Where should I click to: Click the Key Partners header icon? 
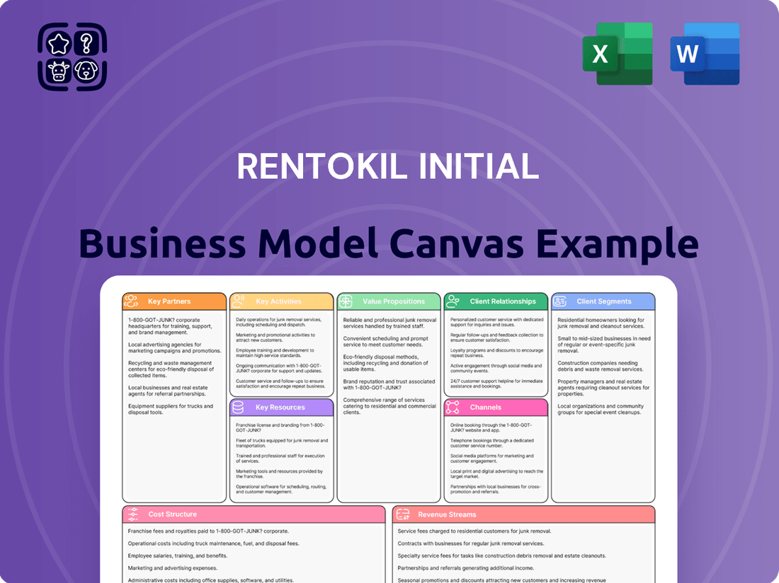pyautogui.click(x=131, y=301)
